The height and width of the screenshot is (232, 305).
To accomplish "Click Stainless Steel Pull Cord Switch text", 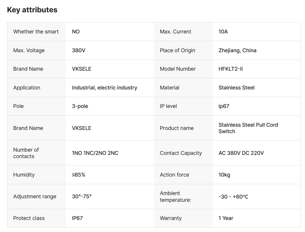I will pyautogui.click(x=248, y=128).
